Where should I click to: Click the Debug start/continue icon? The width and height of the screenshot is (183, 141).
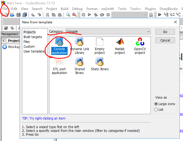click(160, 15)
